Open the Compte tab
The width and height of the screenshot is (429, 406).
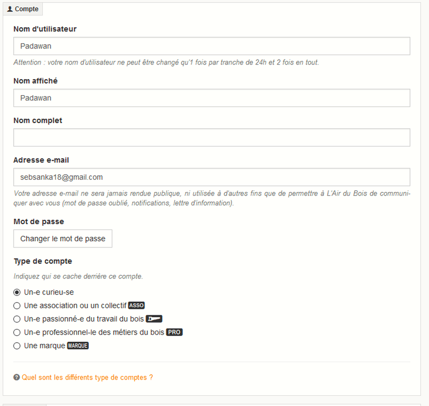pyautogui.click(x=23, y=9)
